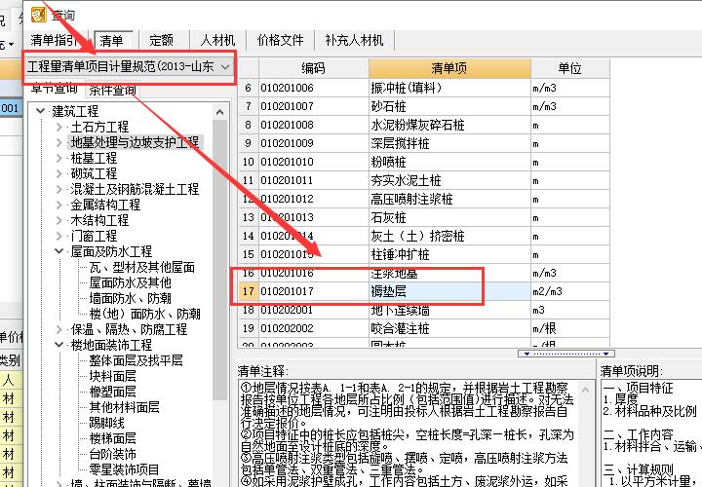Select row 夯实水泥土桩
The image size is (702, 487).
pyautogui.click(x=423, y=180)
